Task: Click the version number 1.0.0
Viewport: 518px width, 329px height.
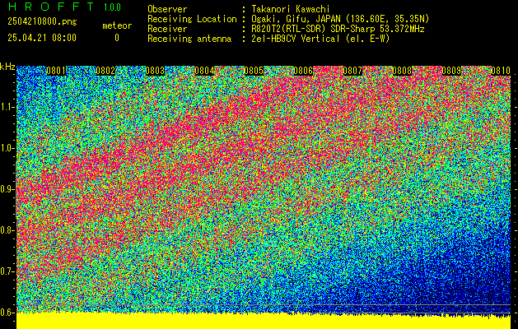Action: (112, 7)
